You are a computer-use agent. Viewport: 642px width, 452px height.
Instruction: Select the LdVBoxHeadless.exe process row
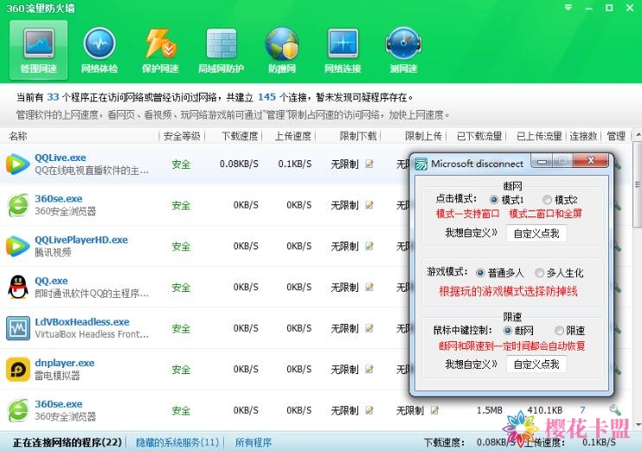click(82, 328)
